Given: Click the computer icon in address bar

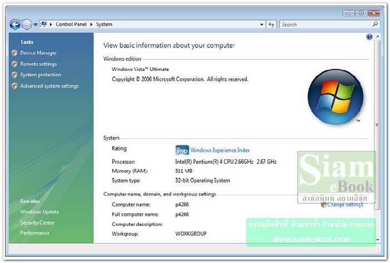Looking at the screenshot, I should [43, 24].
